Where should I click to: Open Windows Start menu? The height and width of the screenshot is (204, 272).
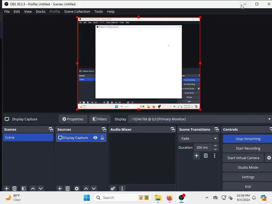point(87,198)
